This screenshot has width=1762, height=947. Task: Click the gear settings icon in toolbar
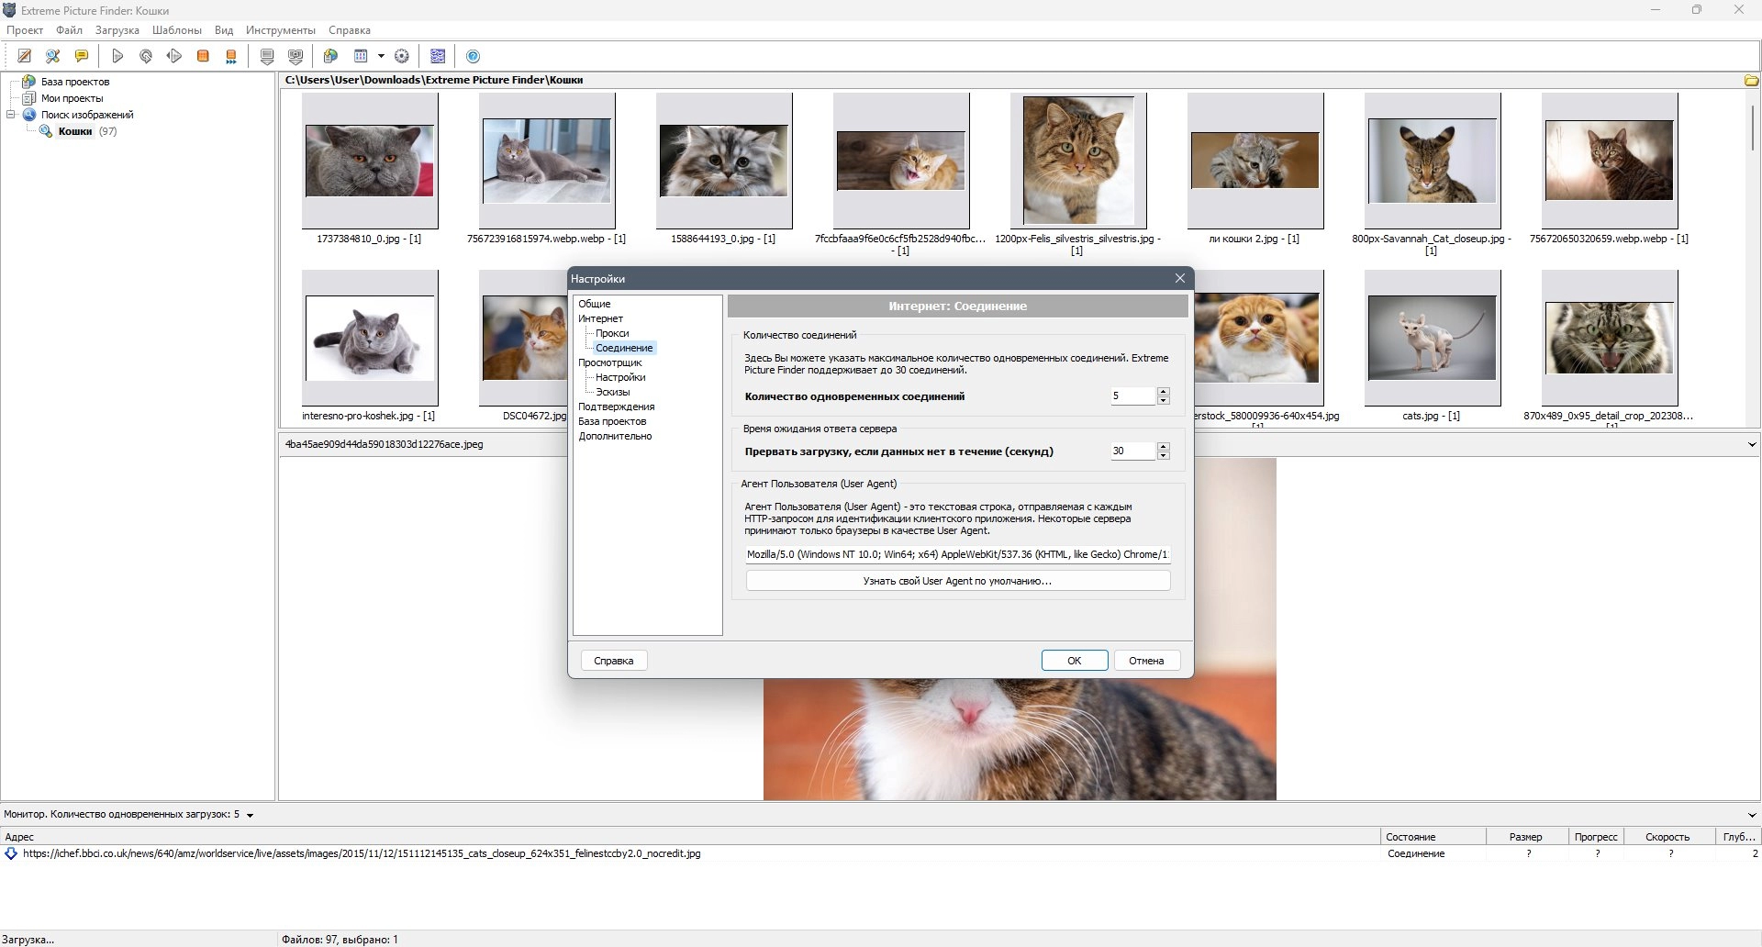point(401,56)
